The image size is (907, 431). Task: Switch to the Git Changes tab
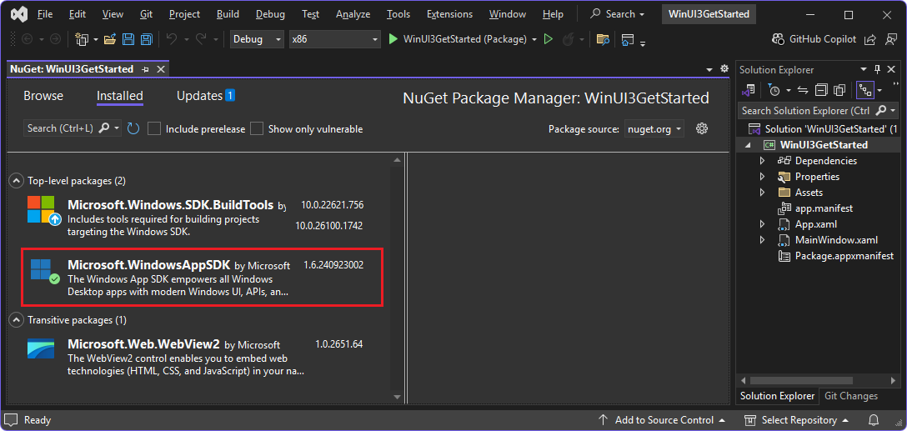851,396
